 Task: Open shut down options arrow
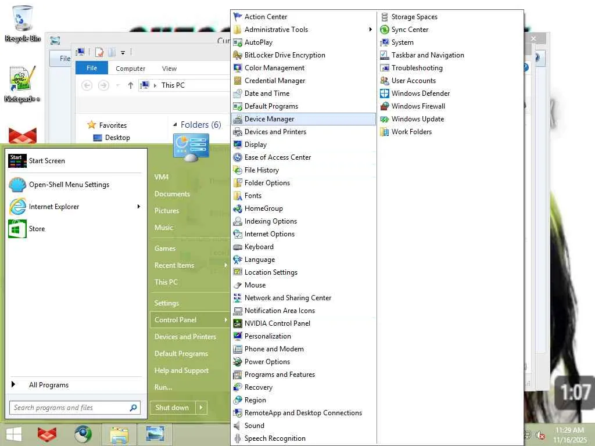click(x=201, y=408)
